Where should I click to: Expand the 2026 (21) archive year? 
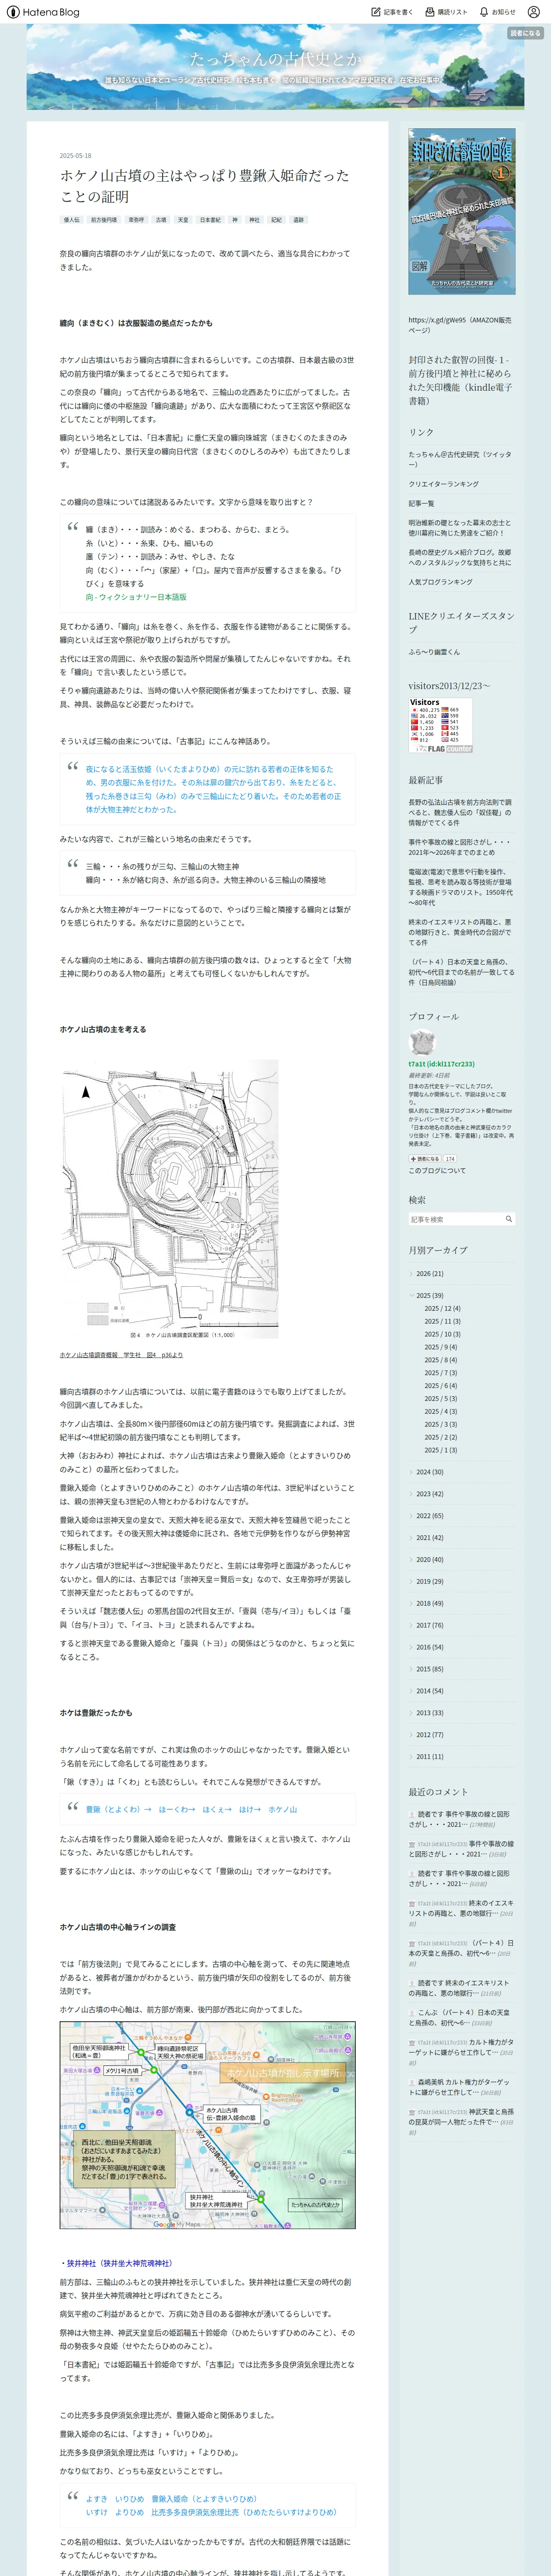click(x=411, y=1274)
